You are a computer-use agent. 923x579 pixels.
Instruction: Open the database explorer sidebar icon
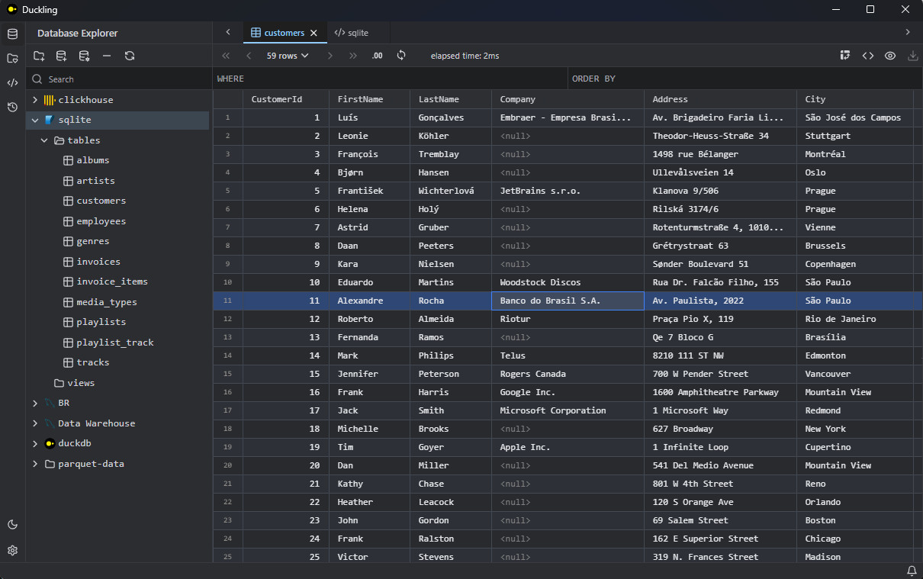pyautogui.click(x=12, y=34)
